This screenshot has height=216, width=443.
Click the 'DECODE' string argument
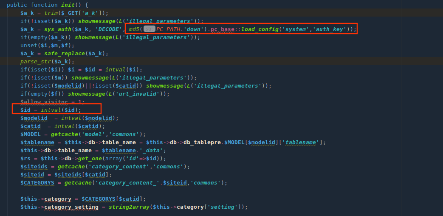109,29
